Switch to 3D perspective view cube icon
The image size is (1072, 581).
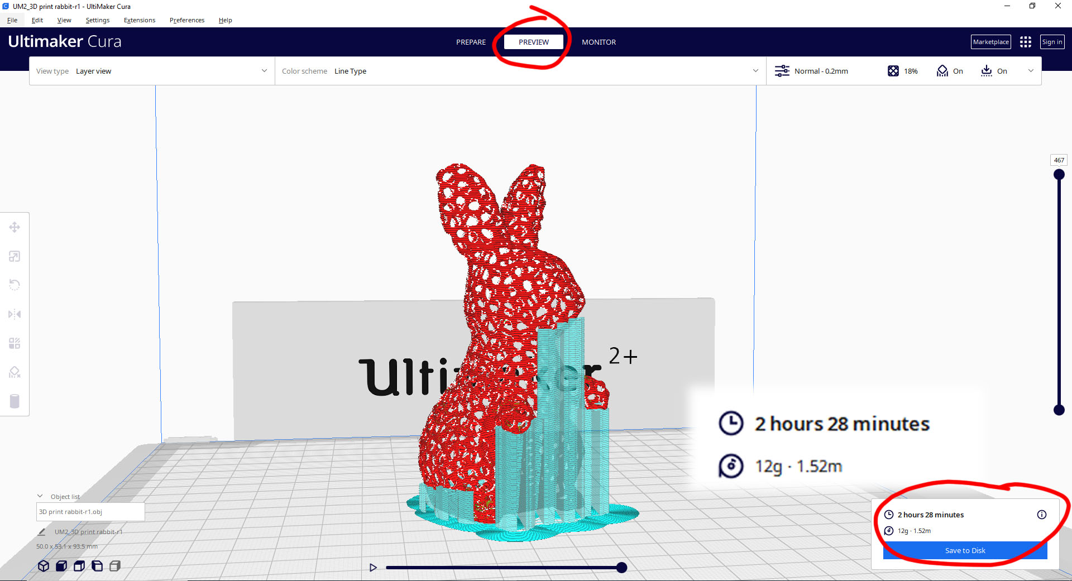(x=44, y=566)
